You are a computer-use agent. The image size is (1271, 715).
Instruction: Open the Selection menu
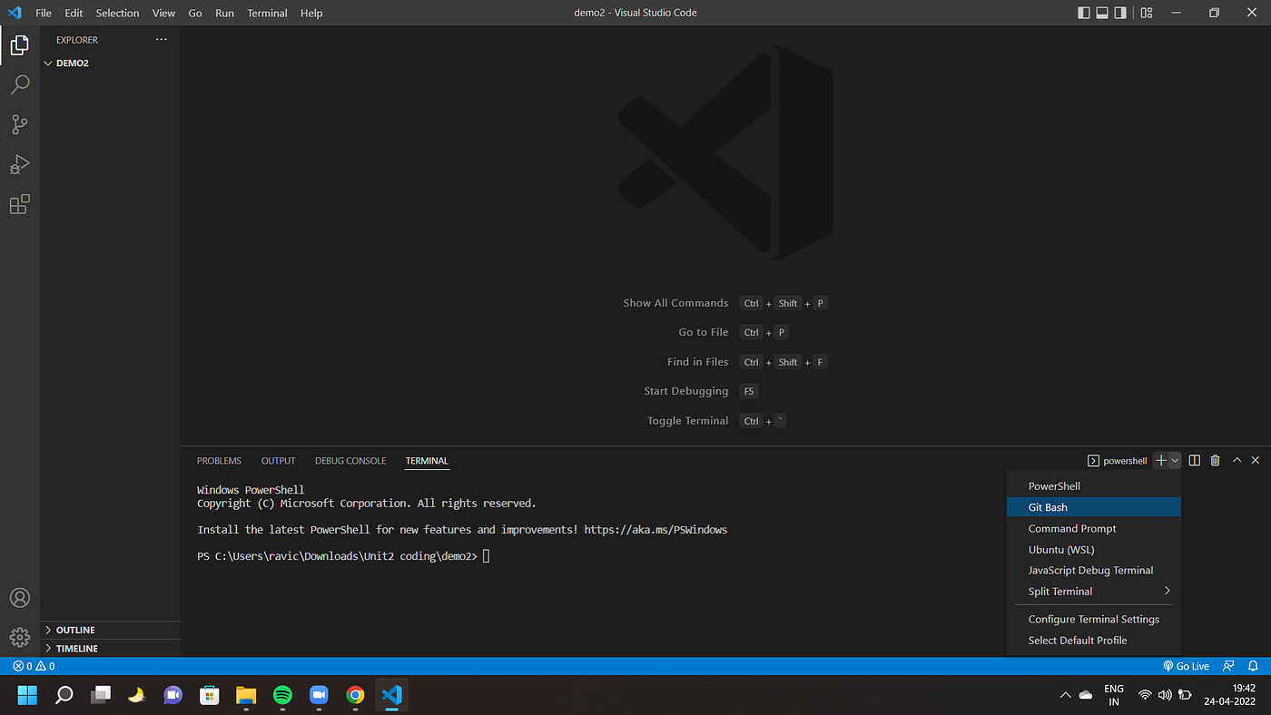(118, 13)
